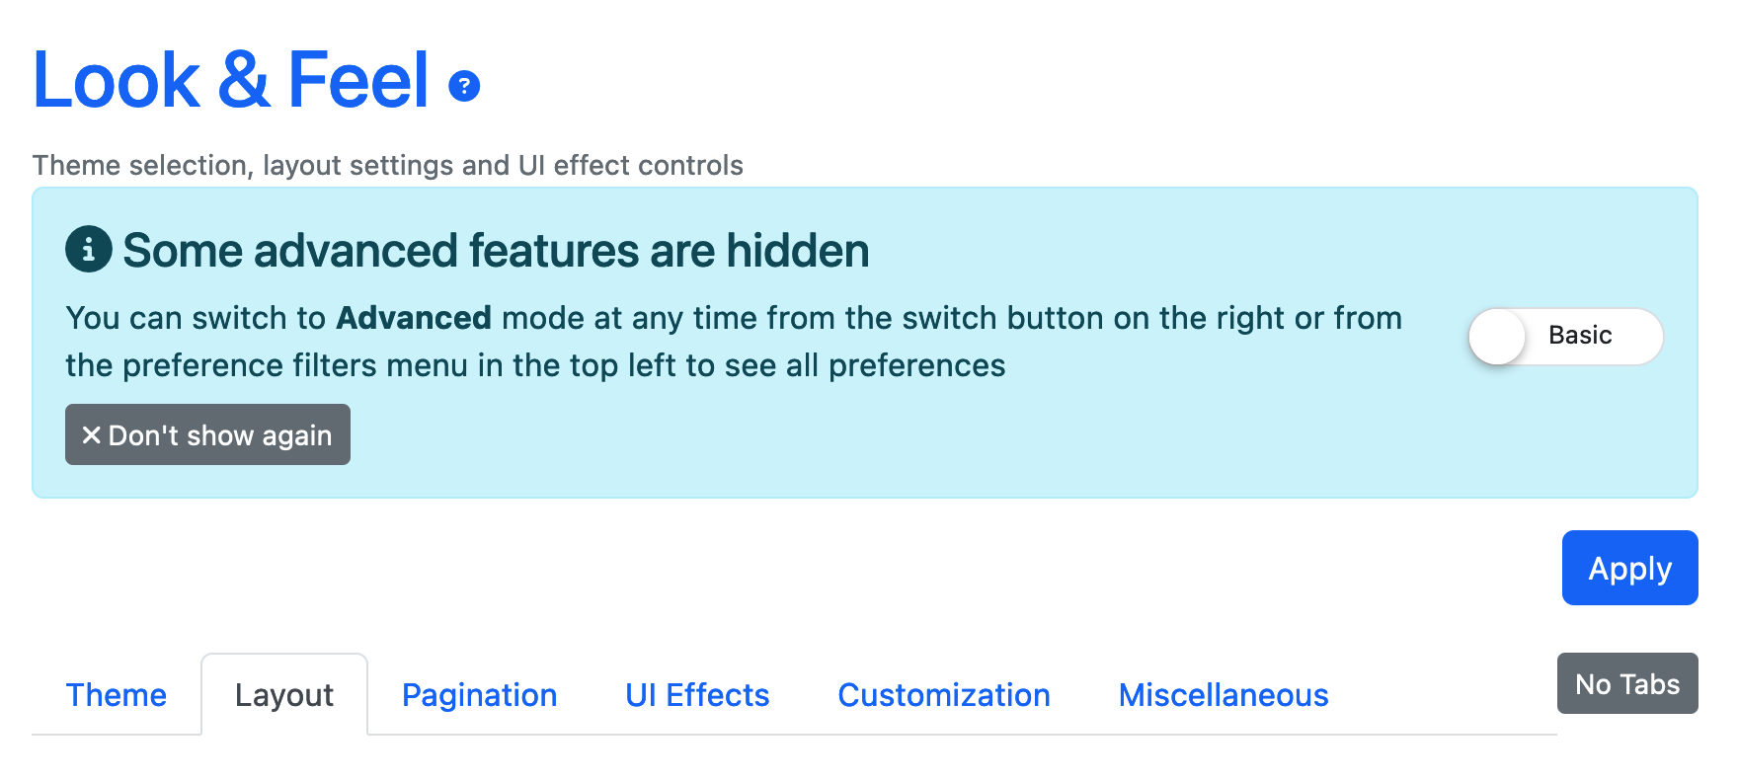Open the Customization tab
Screen dimensions: 1738x782
pos(944,695)
